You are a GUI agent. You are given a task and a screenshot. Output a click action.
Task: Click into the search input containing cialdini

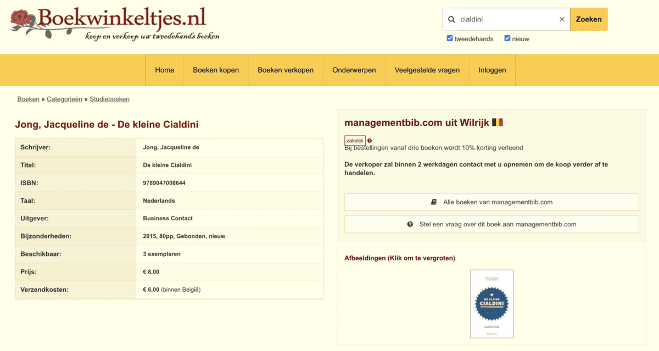click(x=505, y=19)
